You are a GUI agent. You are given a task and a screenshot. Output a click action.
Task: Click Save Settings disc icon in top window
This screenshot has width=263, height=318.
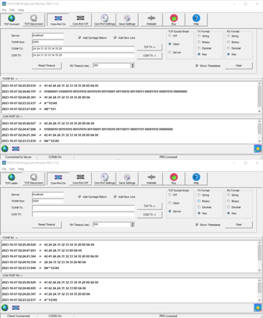pyautogui.click(x=127, y=20)
